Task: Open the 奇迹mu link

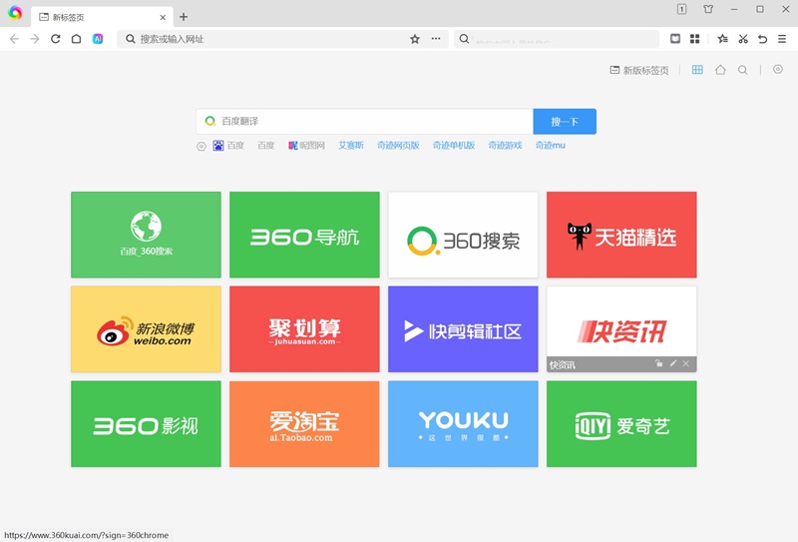Action: pyautogui.click(x=551, y=145)
